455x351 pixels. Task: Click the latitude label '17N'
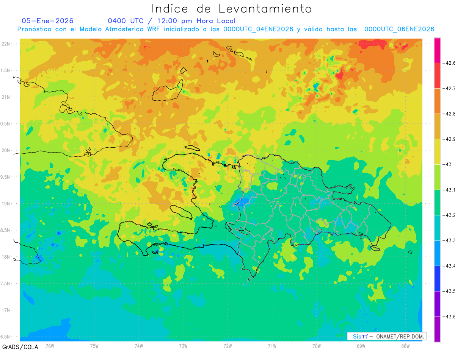coord(6,310)
